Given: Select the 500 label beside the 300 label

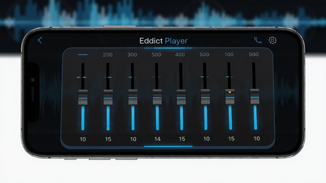Looking at the screenshot, I should [x=156, y=55].
